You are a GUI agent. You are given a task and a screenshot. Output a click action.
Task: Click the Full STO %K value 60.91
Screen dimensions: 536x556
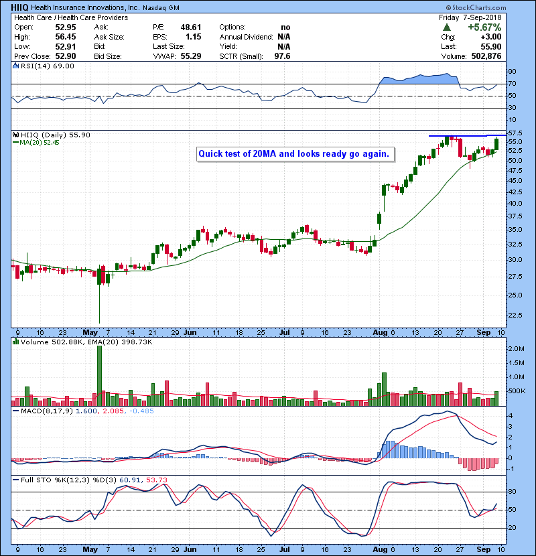pos(130,480)
